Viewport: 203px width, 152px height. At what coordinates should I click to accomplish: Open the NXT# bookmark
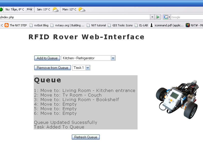click(194, 25)
